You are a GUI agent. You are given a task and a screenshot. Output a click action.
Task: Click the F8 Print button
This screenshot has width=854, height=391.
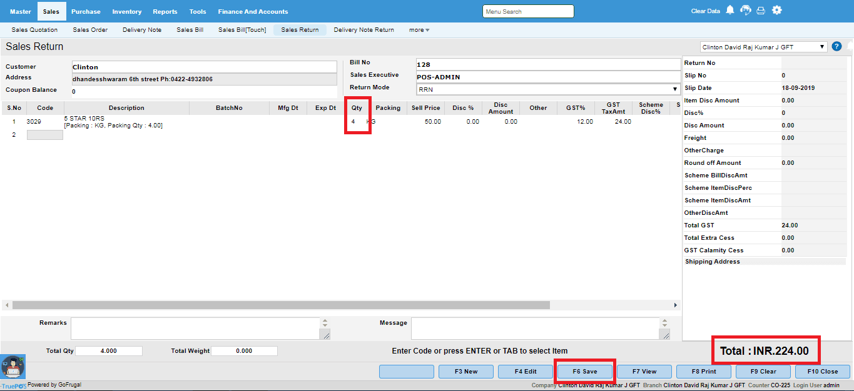coord(704,372)
